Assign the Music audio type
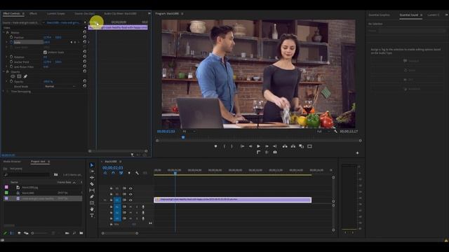The width and height of the screenshot is (449, 252). (x=407, y=70)
